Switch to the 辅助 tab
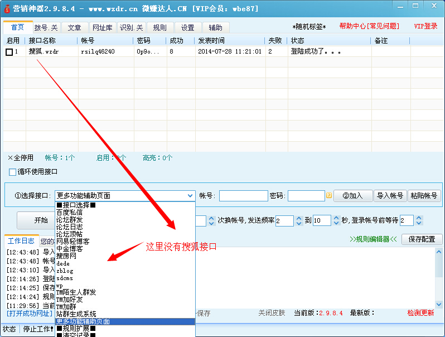Viewport: 445px width, 337px height. 215,27
